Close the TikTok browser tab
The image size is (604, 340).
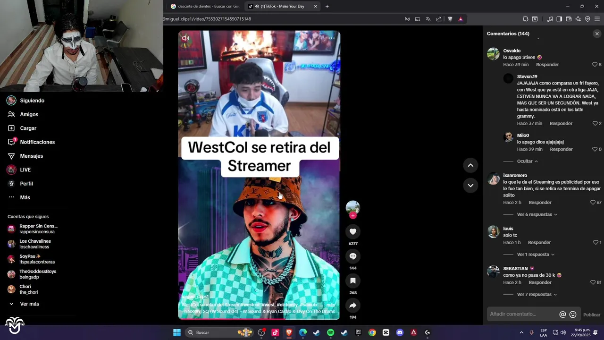pyautogui.click(x=315, y=6)
